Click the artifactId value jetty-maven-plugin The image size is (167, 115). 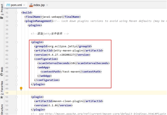pyautogui.click(x=68, y=51)
